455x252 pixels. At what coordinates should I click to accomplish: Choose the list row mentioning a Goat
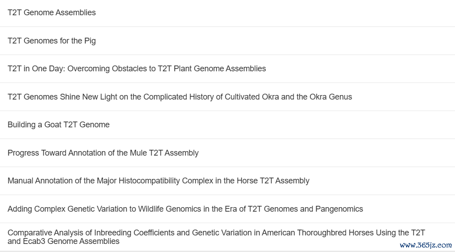click(227, 125)
